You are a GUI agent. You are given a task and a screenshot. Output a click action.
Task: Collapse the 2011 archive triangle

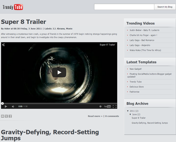coord(128,111)
